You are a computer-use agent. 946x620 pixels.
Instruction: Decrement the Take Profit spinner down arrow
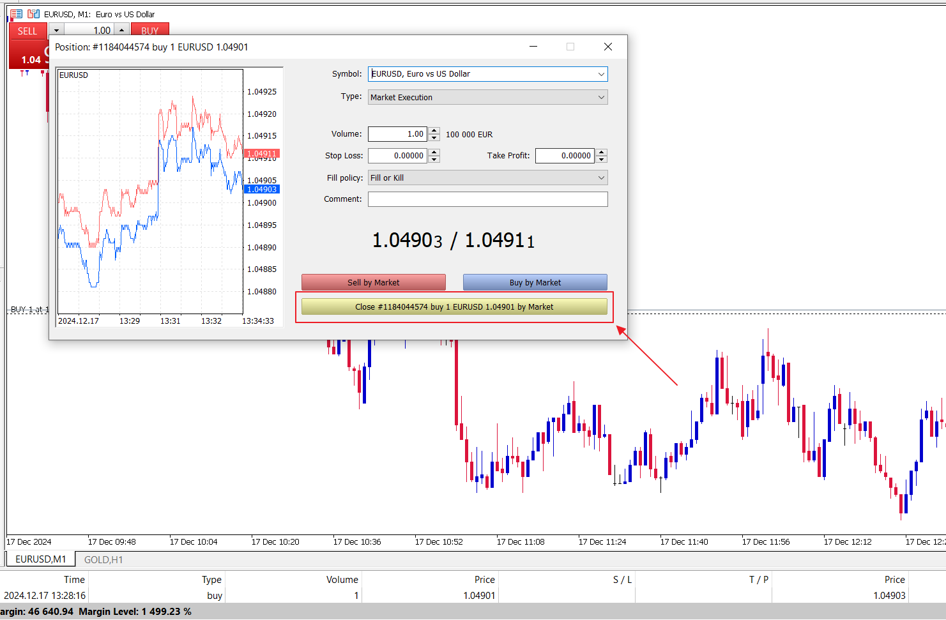(602, 159)
